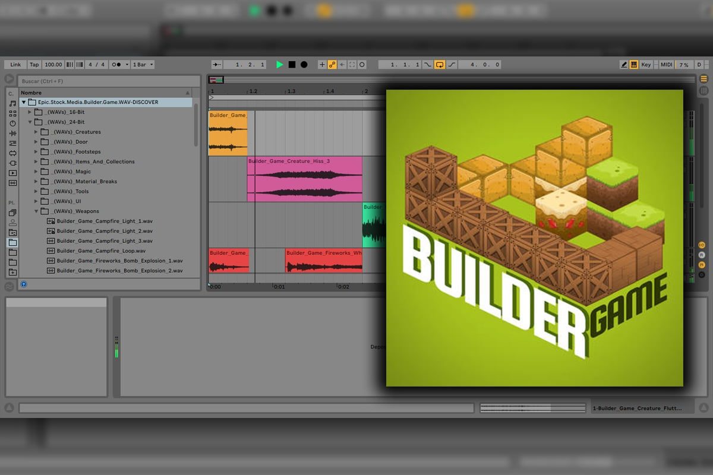Select the red Builder_Game_Fireworks_Wh clip
Viewport: 713px width, 475px height.
pyautogui.click(x=324, y=261)
